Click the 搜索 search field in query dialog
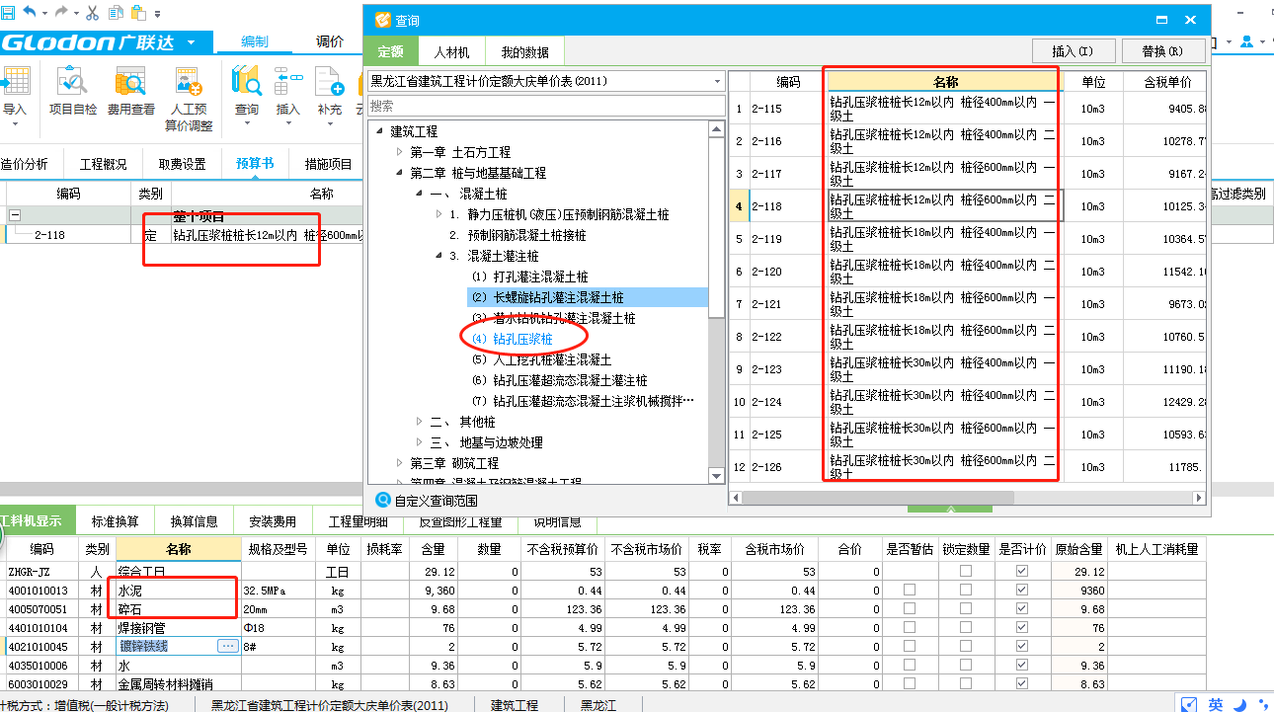This screenshot has width=1274, height=712. 546,106
